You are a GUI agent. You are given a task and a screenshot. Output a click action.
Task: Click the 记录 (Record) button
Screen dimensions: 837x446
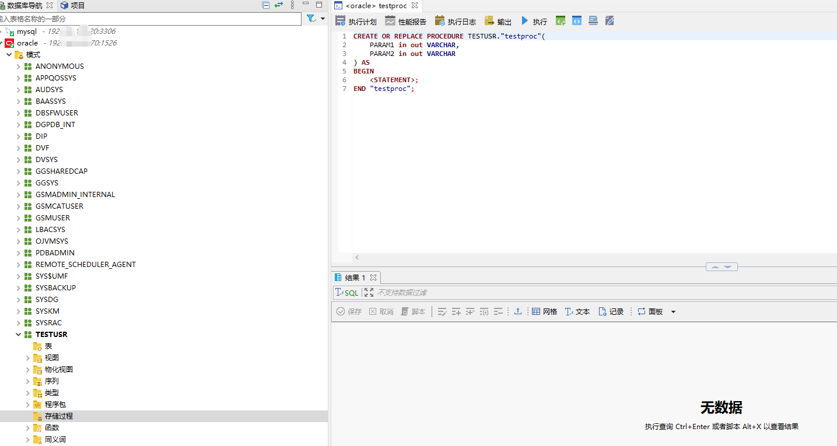[611, 311]
